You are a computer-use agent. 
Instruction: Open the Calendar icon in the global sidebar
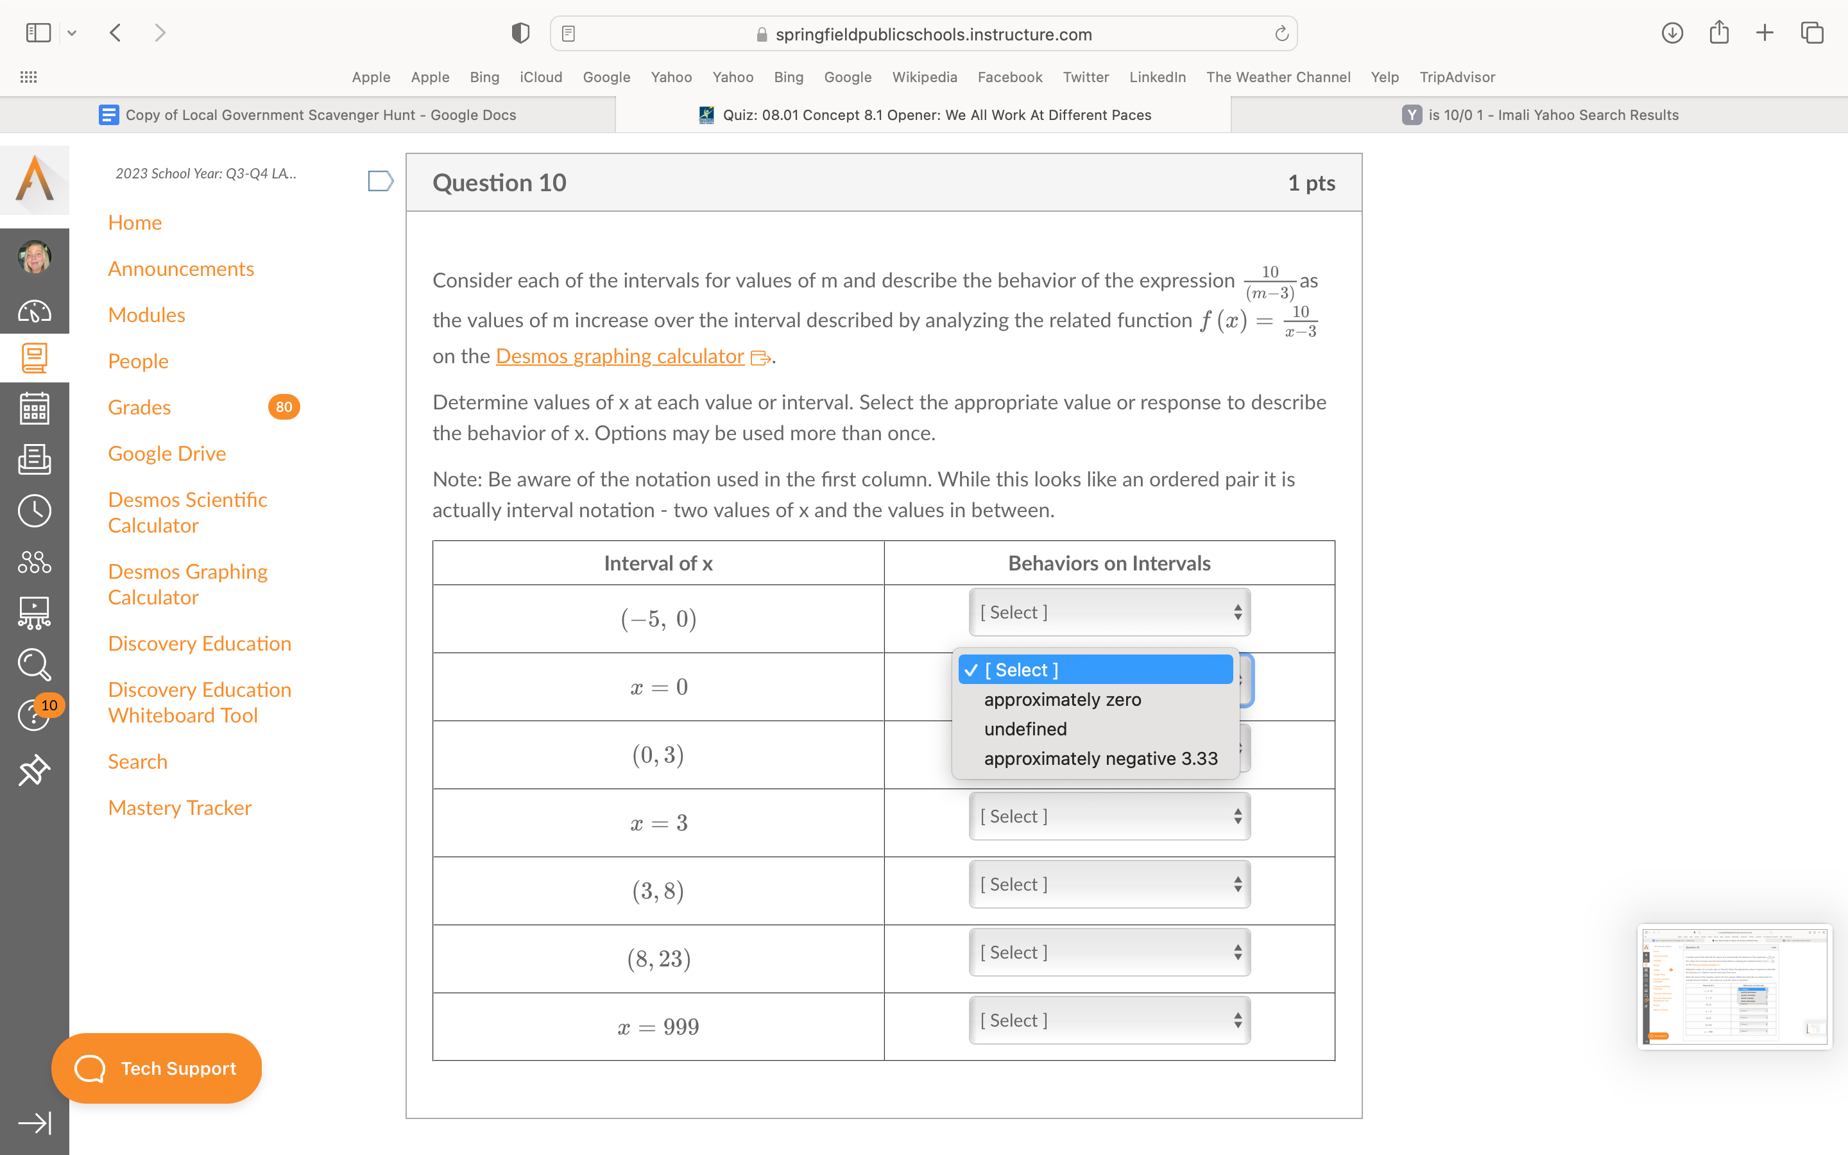(35, 409)
